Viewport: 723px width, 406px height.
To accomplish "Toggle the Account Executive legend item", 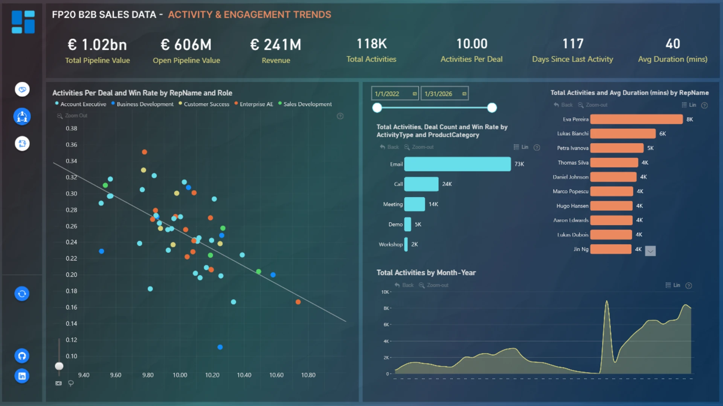I will click(x=81, y=104).
